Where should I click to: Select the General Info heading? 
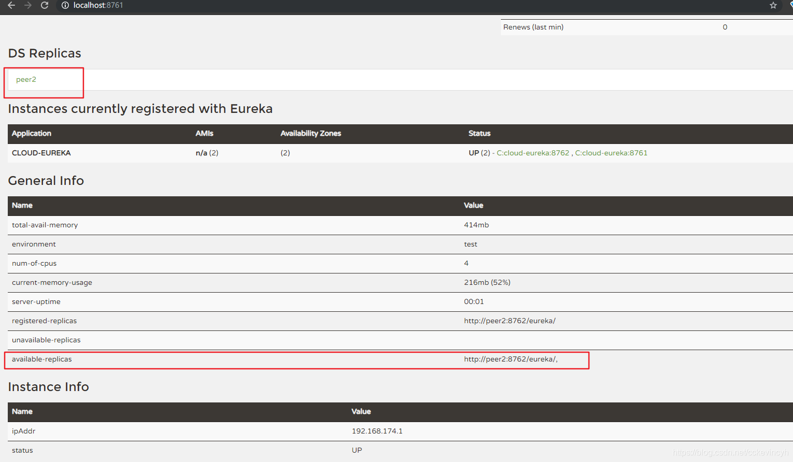click(x=46, y=181)
